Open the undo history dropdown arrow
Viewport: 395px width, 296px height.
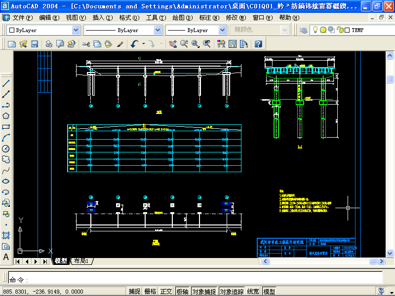(144, 44)
